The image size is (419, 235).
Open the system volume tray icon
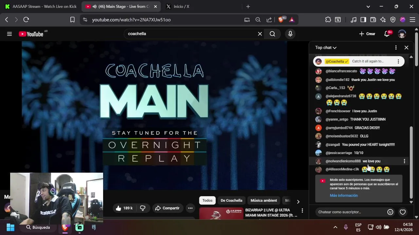point(378,227)
